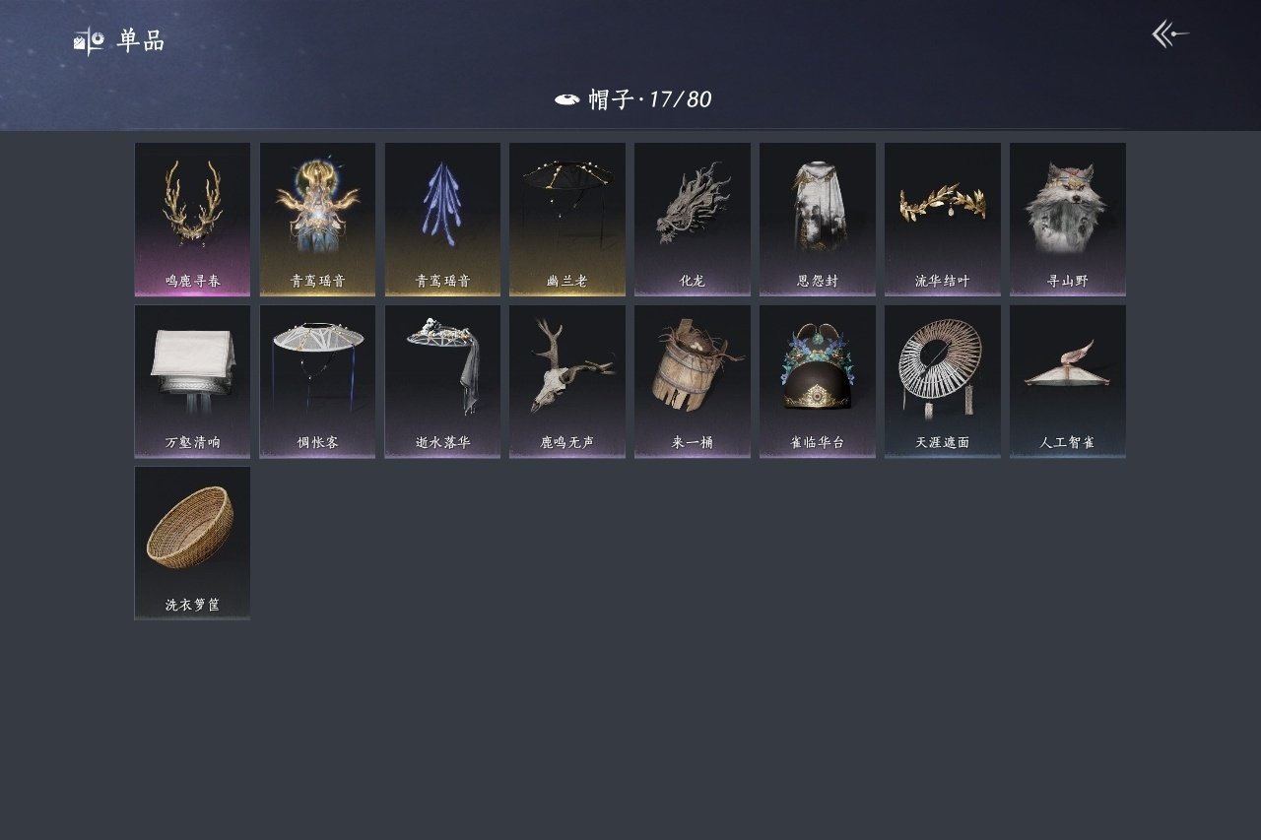1261x840 pixels.
Task: Click the 单品 section icon
Action: click(x=89, y=41)
